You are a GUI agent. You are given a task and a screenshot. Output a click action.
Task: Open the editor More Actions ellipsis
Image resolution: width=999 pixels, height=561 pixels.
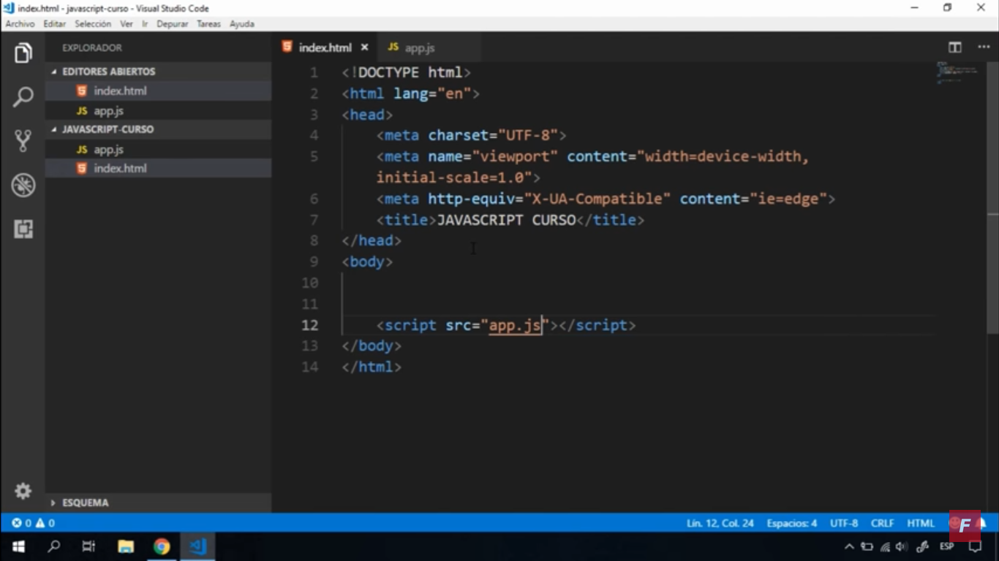(984, 47)
